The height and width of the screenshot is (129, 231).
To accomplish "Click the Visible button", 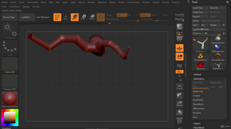I will [215, 25].
